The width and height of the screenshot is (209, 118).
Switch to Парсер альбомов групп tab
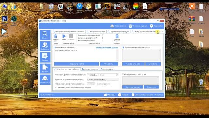point(119,32)
